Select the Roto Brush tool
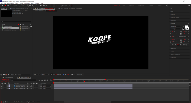Viewport: 191px width, 103px height. click(x=44, y=6)
